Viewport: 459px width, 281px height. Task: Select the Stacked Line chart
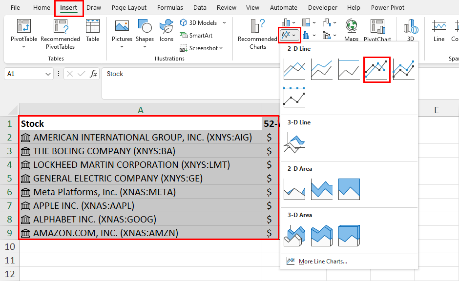tap(322, 70)
